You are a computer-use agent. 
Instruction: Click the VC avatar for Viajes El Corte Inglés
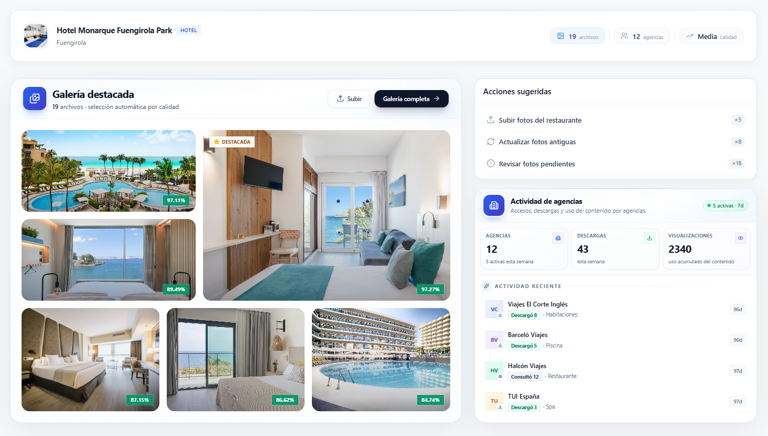tap(494, 309)
